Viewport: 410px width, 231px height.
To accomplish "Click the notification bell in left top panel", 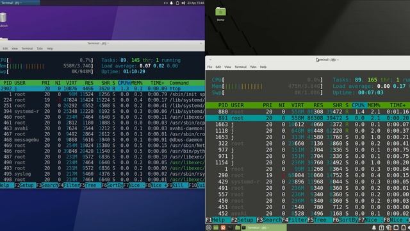I will click(172, 3).
